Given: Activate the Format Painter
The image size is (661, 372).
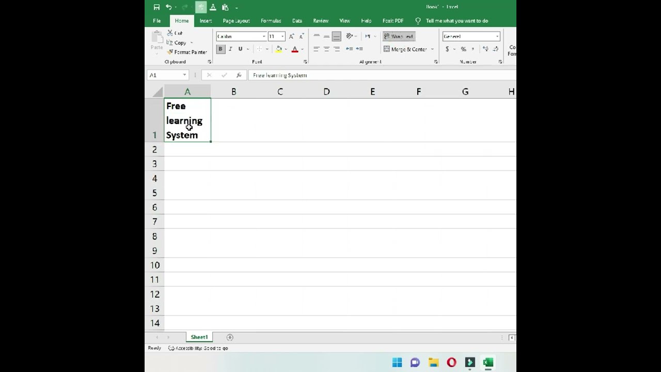Looking at the screenshot, I should point(186,52).
